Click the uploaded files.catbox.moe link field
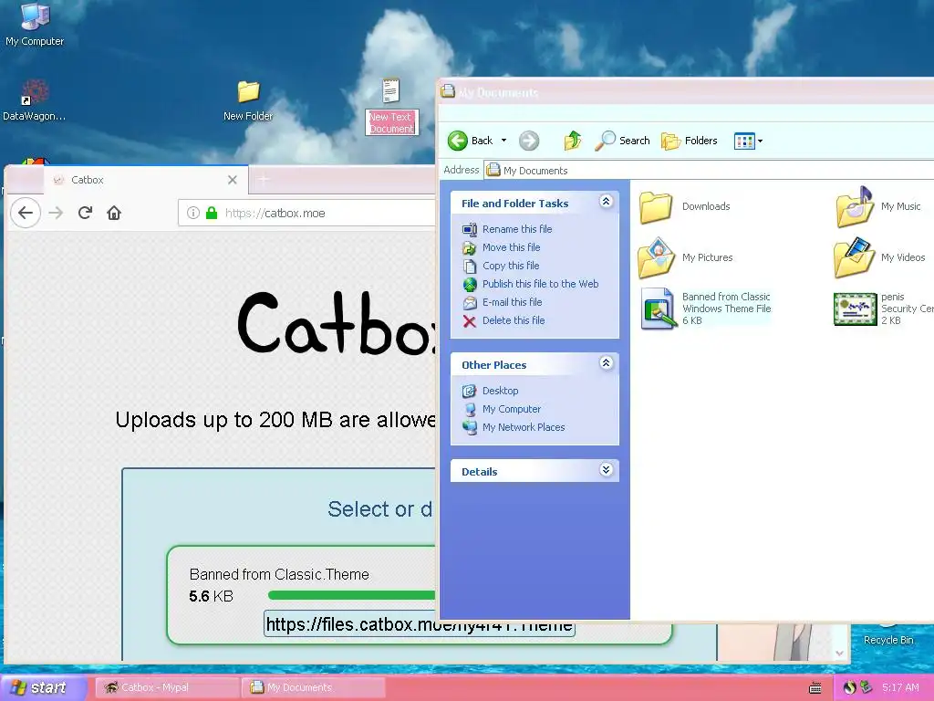 point(419,624)
